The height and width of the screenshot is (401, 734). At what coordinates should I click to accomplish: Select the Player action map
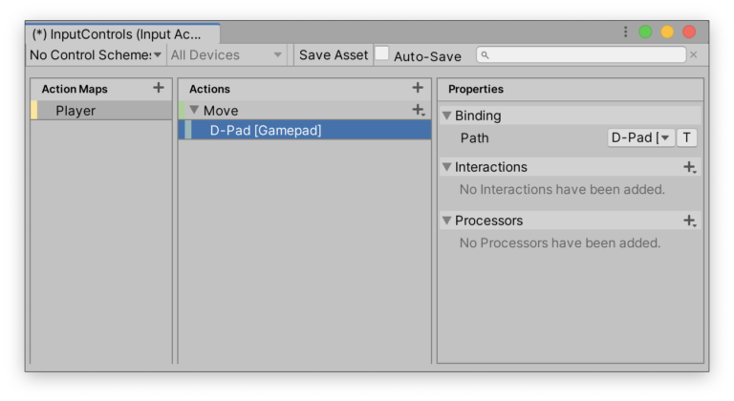coord(76,111)
